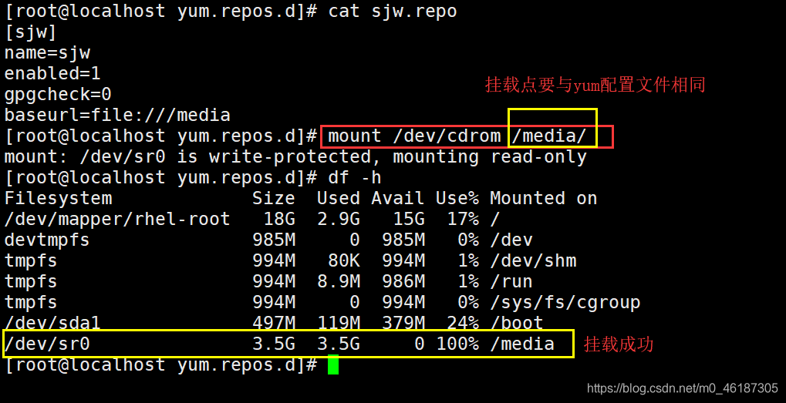Viewport: 786px width, 403px height.
Task: Click the 'cat sjw.repo' command text
Action: point(393,11)
